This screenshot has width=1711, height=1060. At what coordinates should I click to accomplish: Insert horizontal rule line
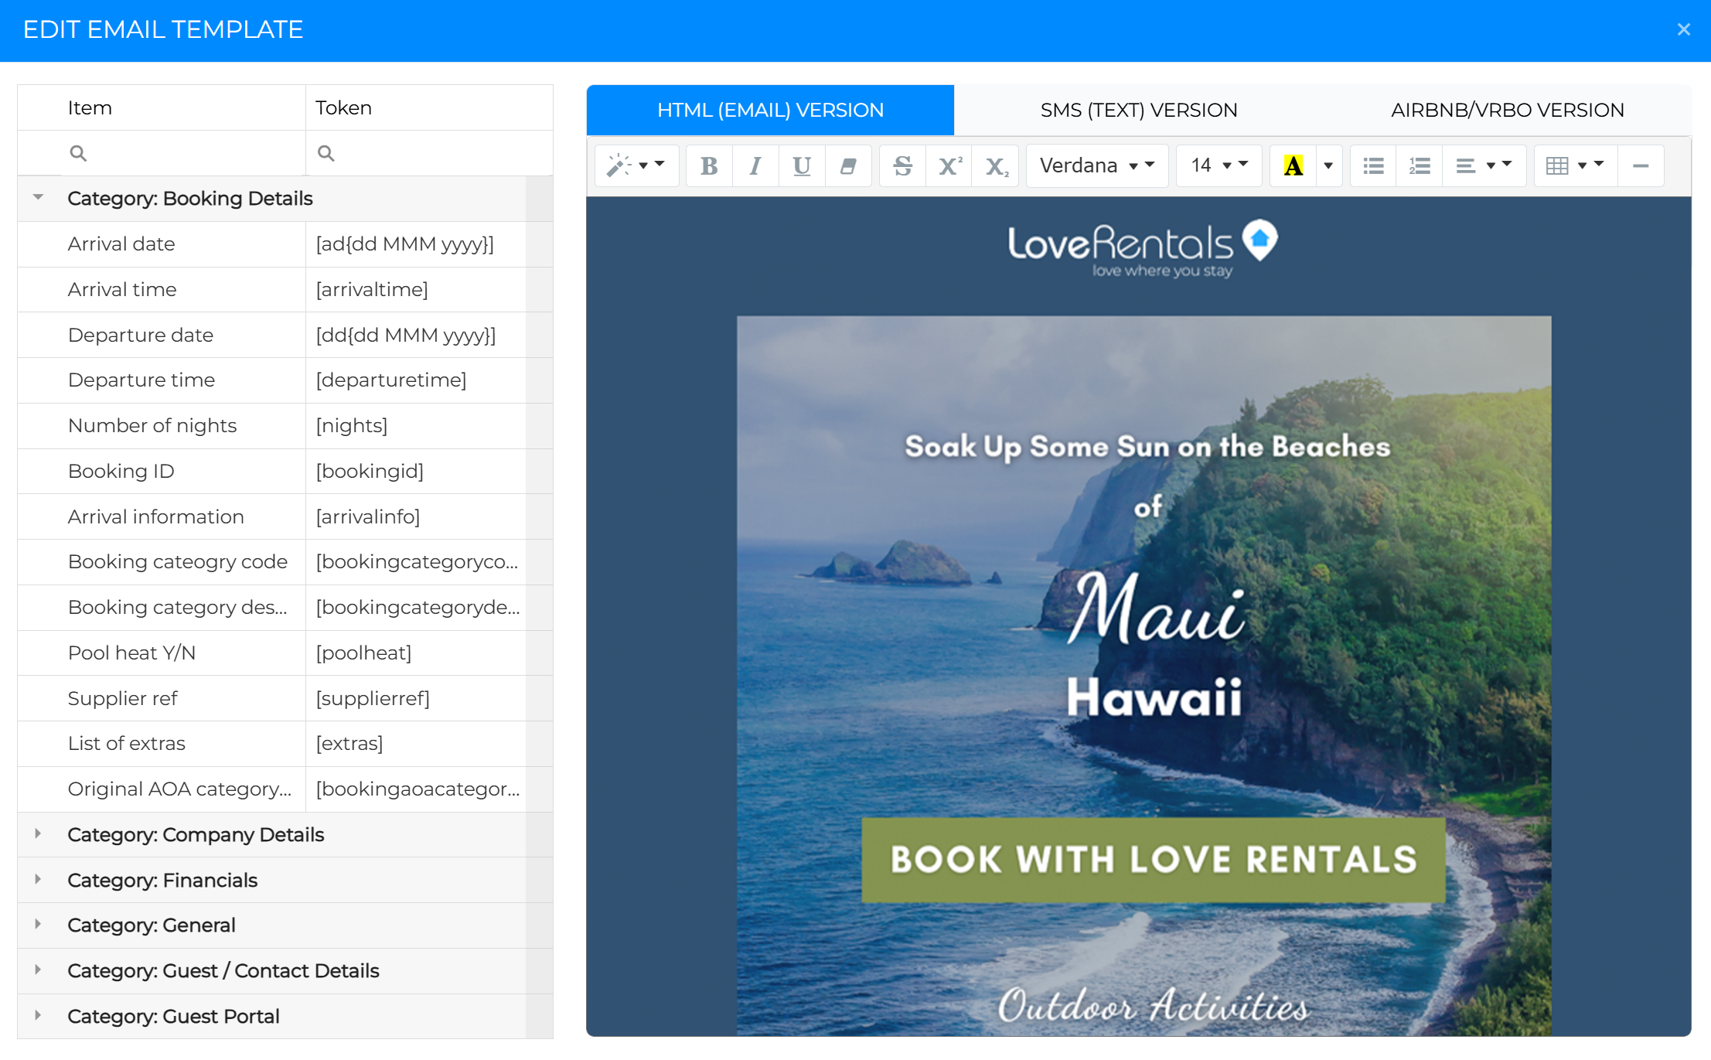[1641, 165]
